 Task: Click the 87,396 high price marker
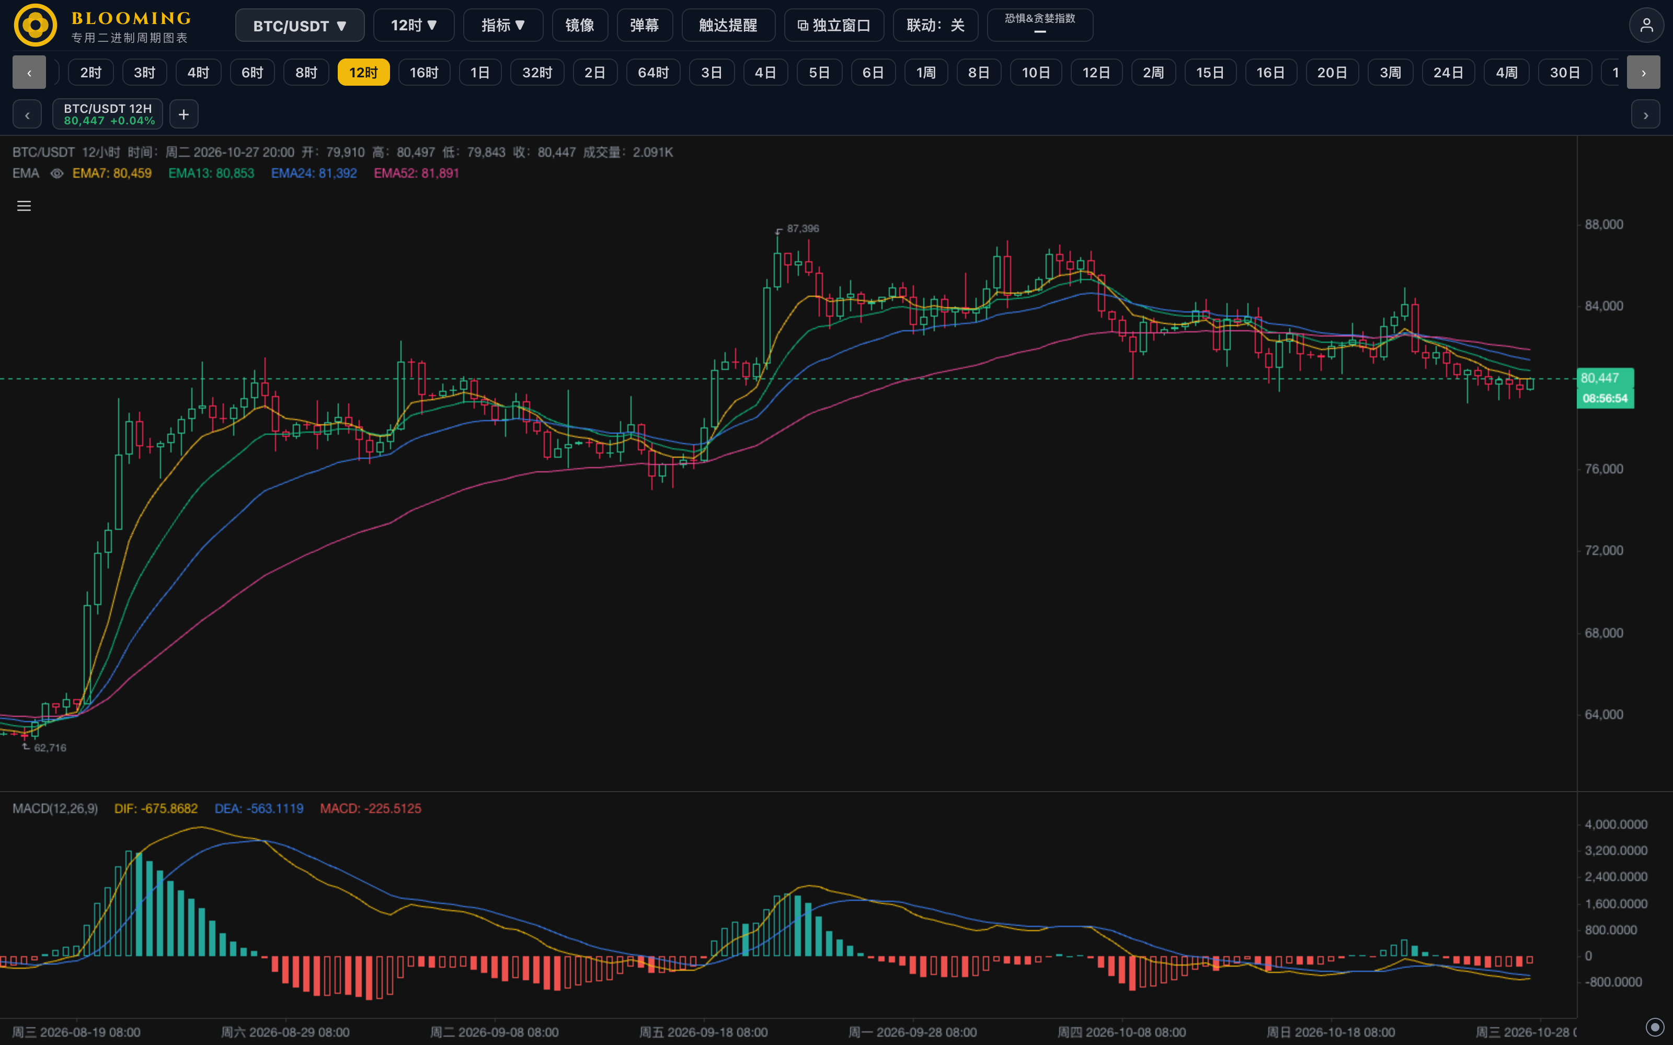[x=803, y=229]
